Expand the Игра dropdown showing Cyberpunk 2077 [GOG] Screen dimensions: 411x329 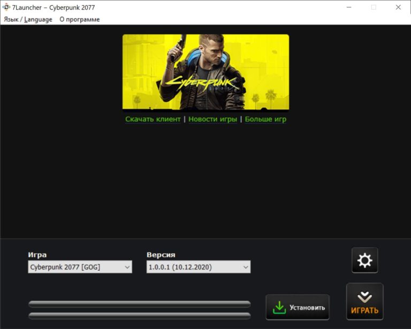(x=80, y=267)
